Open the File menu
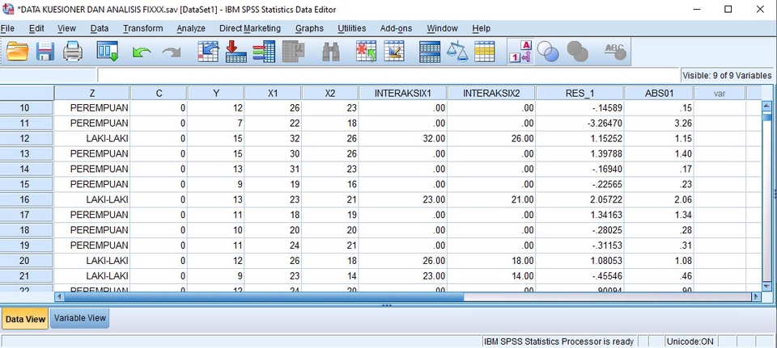The height and width of the screenshot is (348, 777). coord(7,29)
